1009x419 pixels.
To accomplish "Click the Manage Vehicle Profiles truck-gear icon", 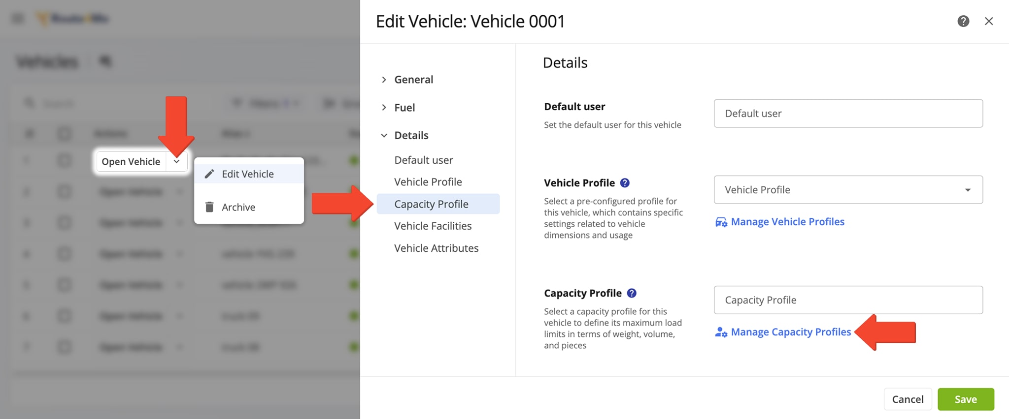I will (721, 222).
